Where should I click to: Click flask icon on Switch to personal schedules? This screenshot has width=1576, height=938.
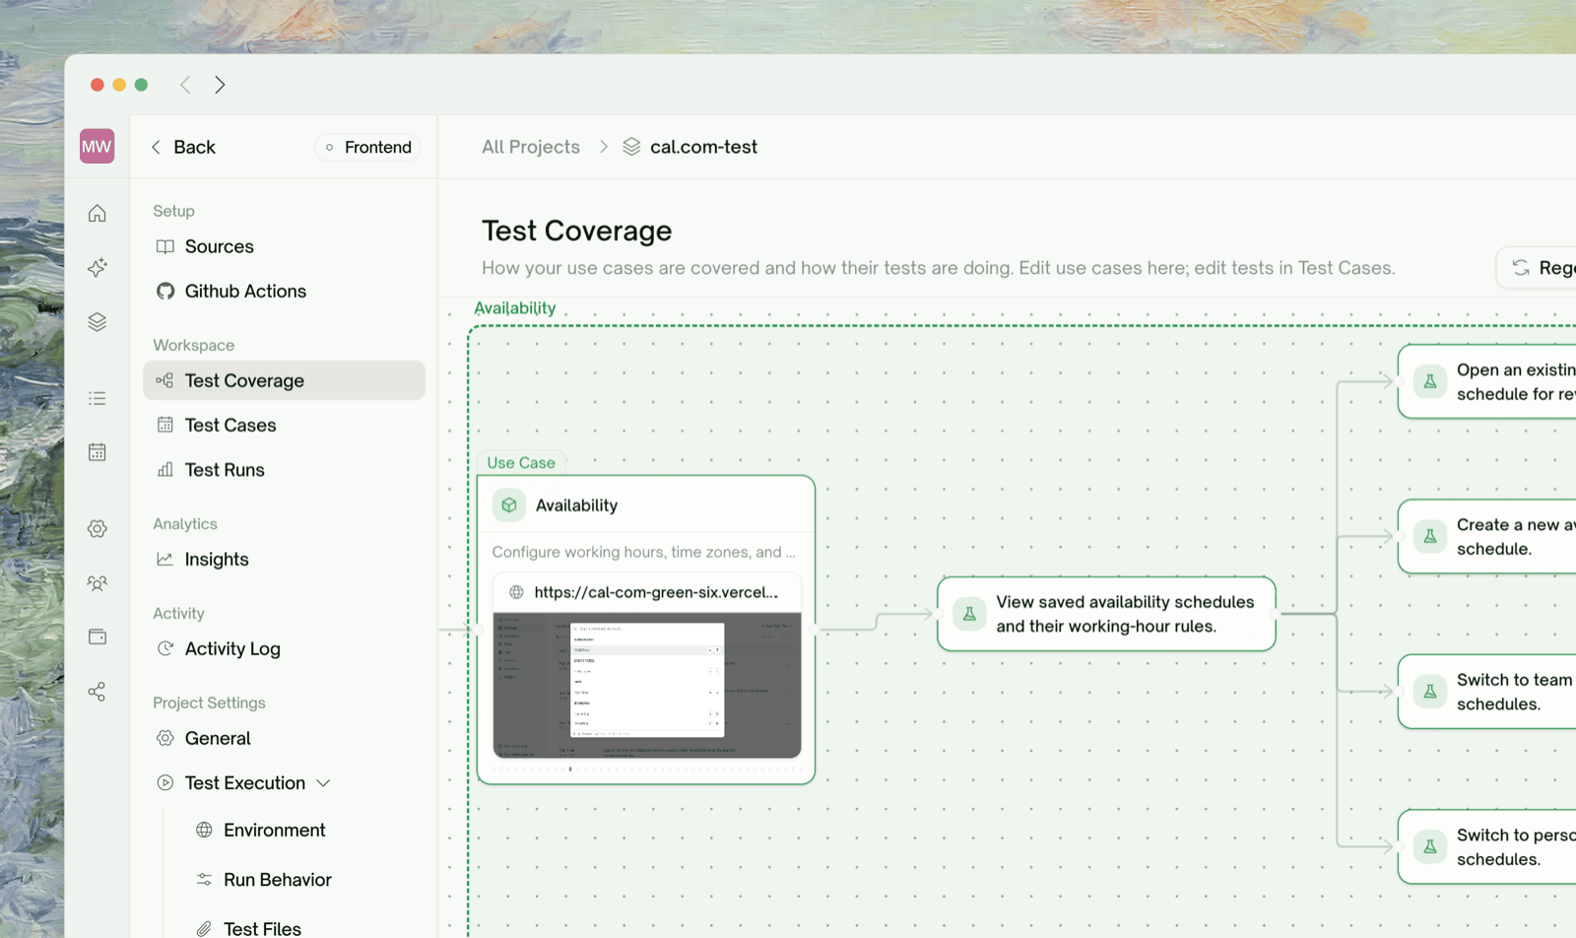tap(1430, 846)
